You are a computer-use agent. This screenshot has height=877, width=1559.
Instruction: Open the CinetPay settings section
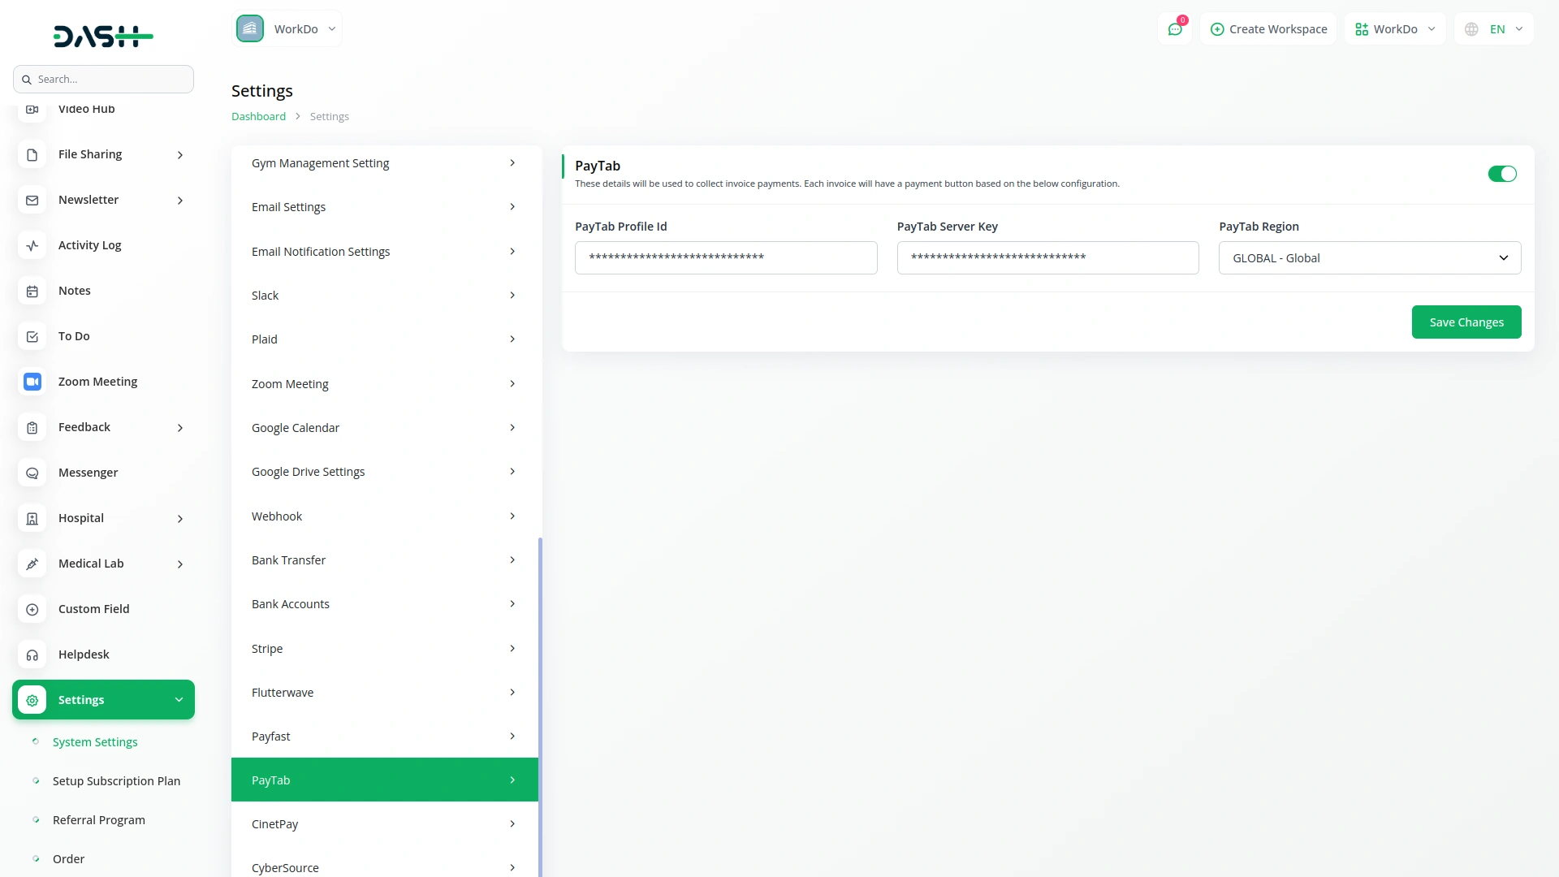click(384, 823)
